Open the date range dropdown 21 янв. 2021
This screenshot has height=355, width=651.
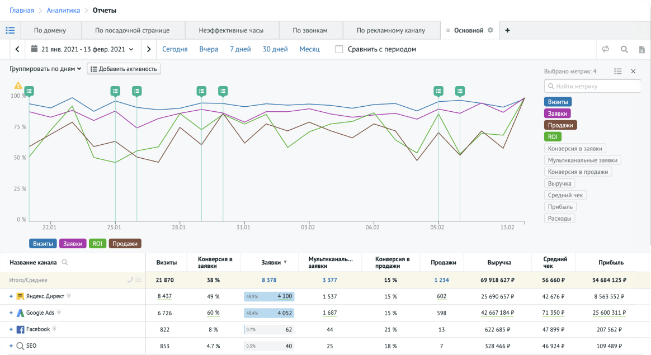pyautogui.click(x=82, y=49)
